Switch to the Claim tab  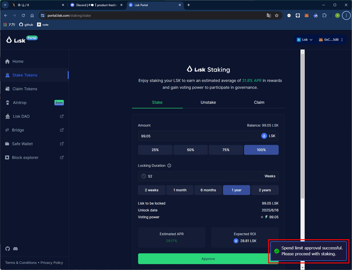[x=259, y=102]
